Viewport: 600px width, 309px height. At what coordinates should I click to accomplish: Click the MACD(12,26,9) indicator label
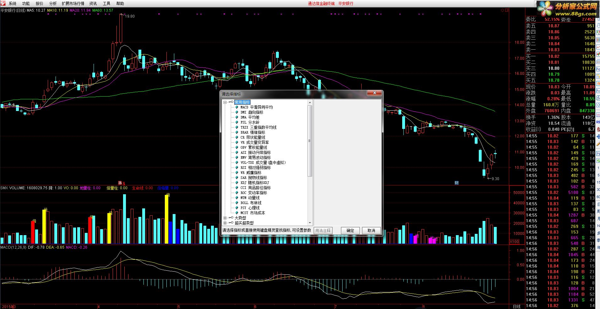[x=13, y=247]
